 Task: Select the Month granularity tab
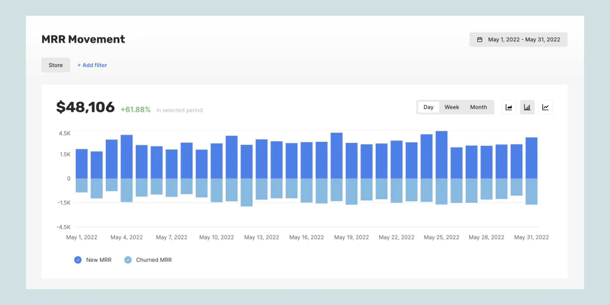478,107
